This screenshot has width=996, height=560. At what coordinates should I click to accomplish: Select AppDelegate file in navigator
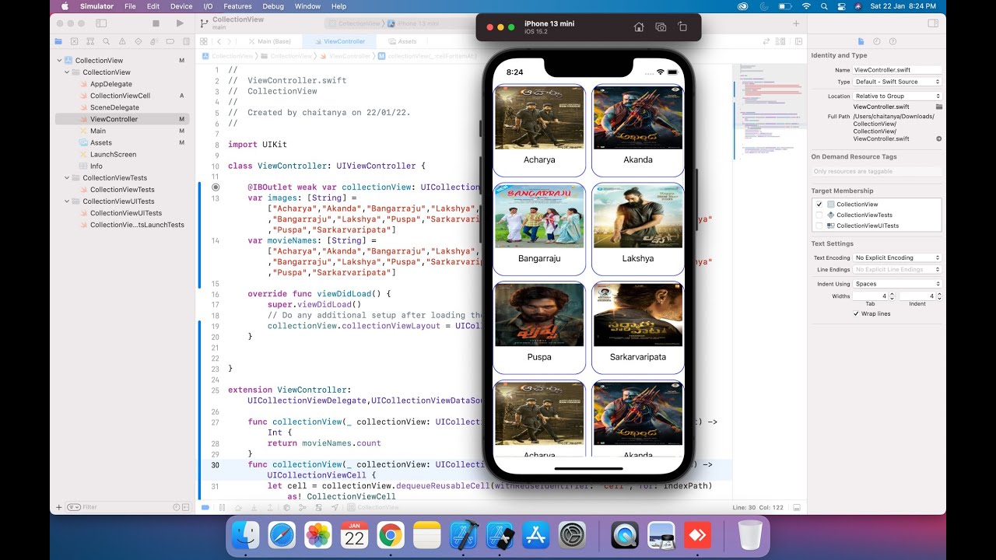pos(110,84)
